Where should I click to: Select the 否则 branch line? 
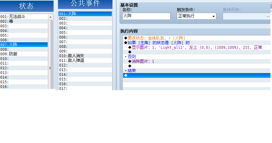tap(197, 57)
